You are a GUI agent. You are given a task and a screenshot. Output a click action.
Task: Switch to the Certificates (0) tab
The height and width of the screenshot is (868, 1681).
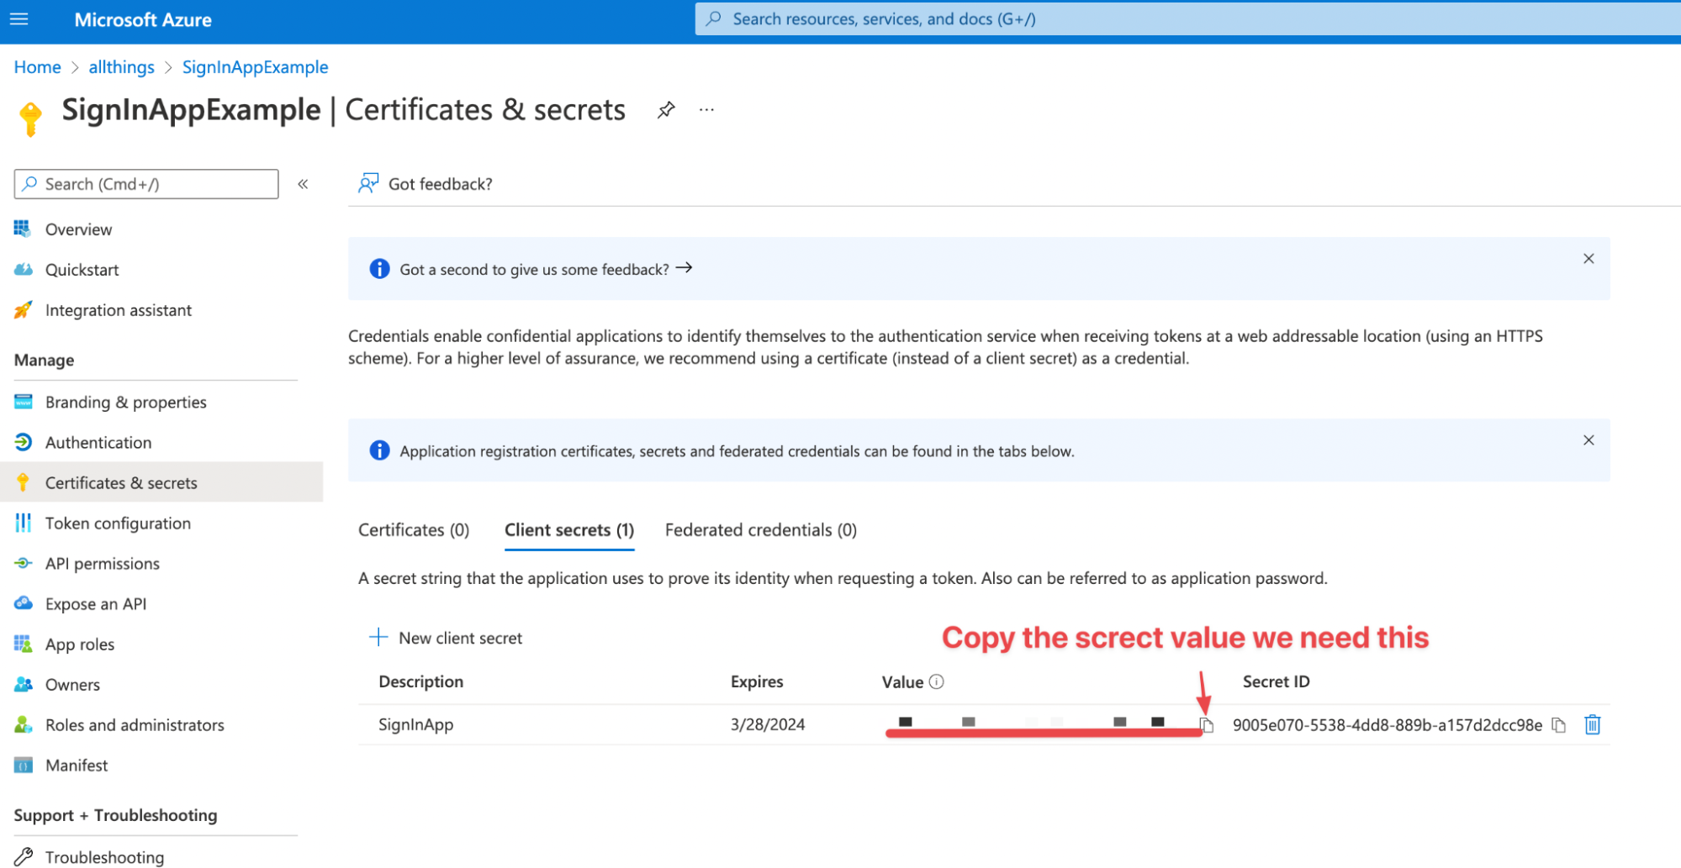[414, 530]
